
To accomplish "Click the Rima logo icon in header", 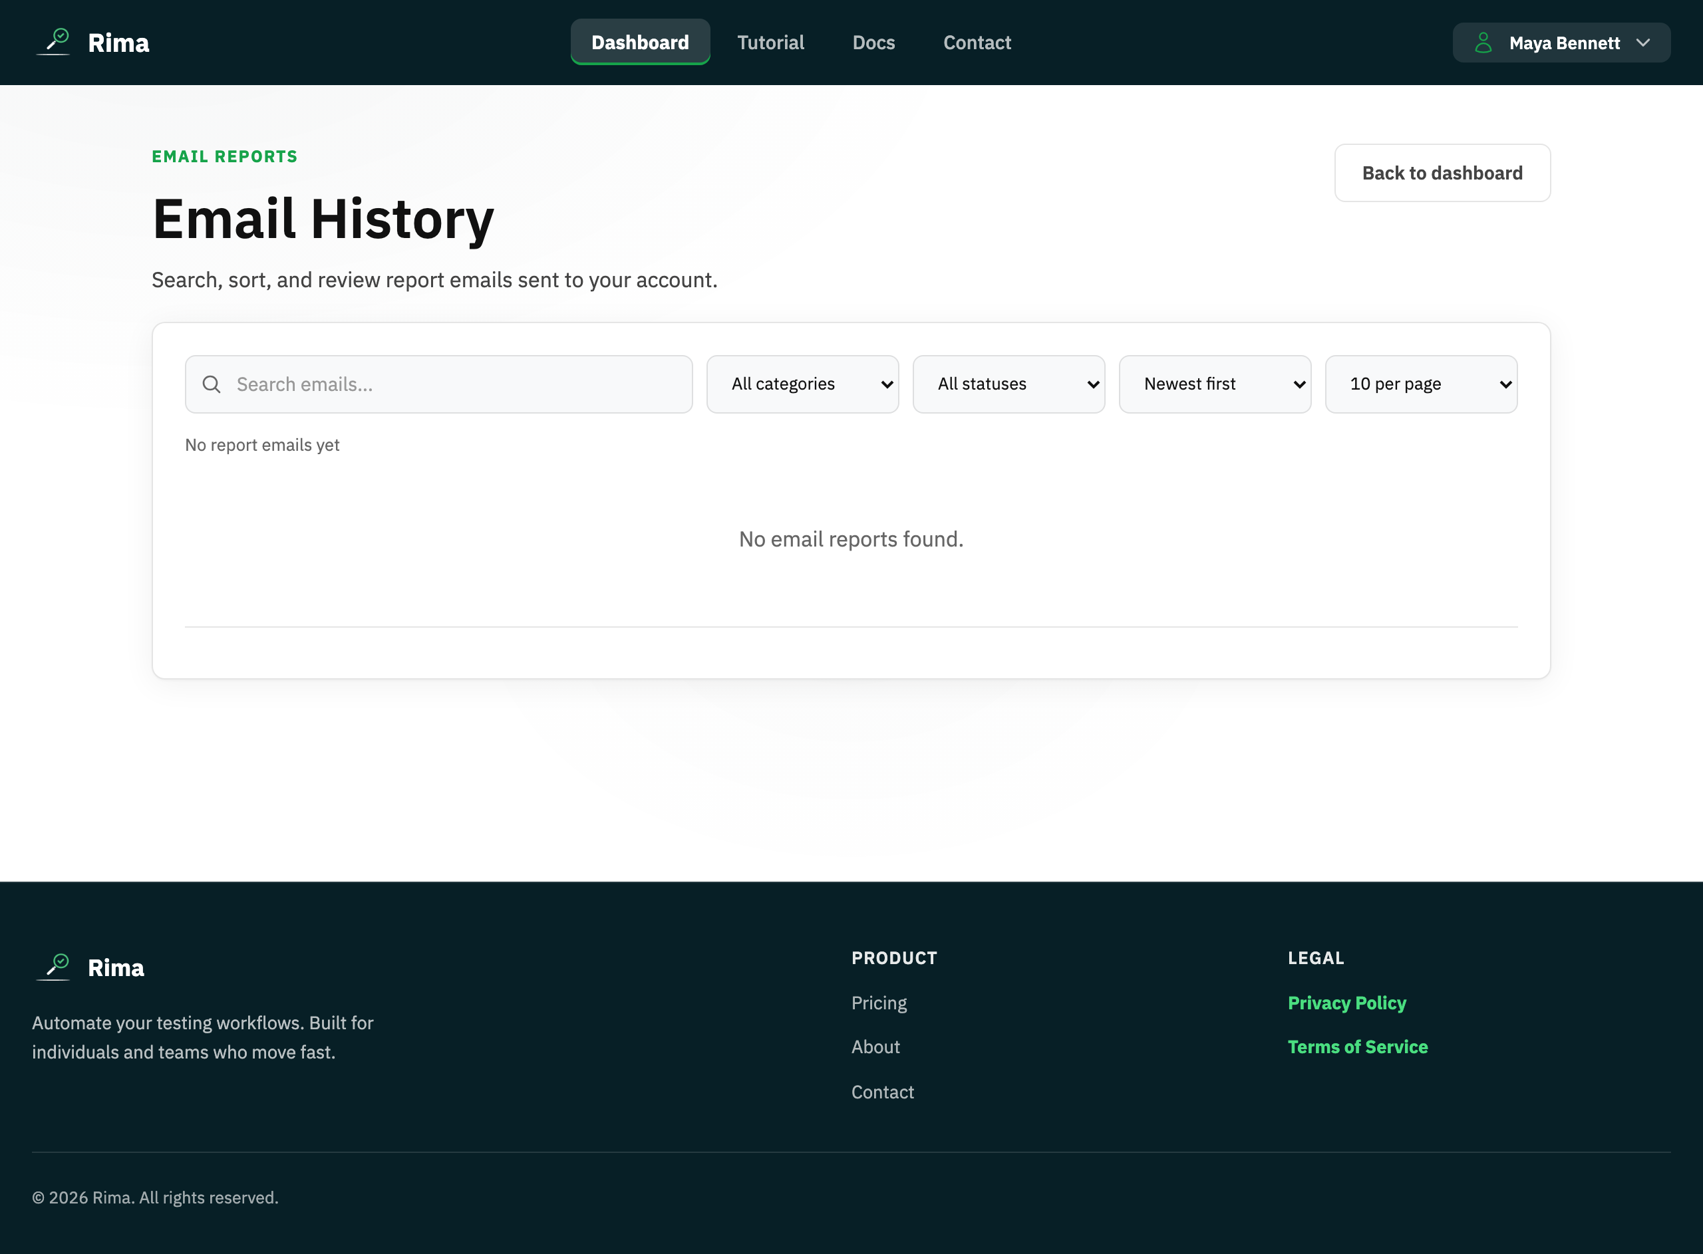I will 53,42.
